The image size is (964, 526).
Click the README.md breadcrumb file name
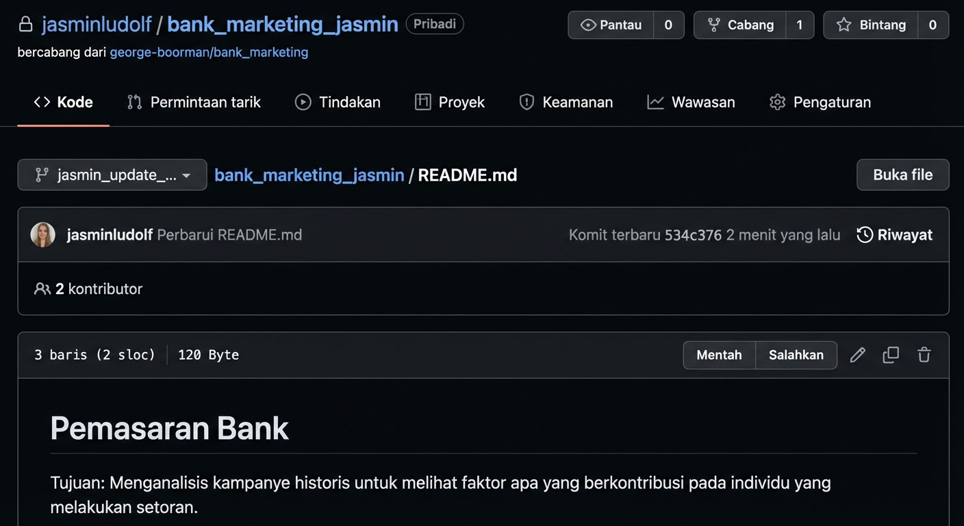(x=468, y=175)
